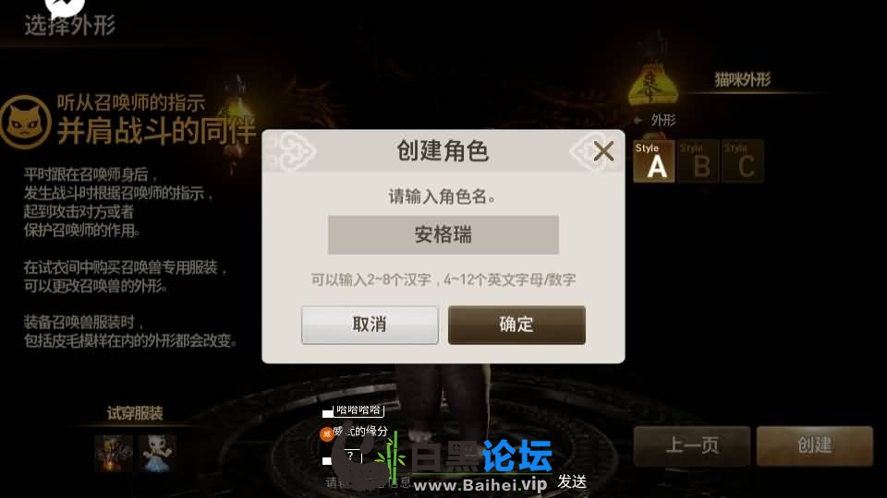This screenshot has height=498, width=887.
Task: Click the 发送 send button
Action: coord(572,481)
